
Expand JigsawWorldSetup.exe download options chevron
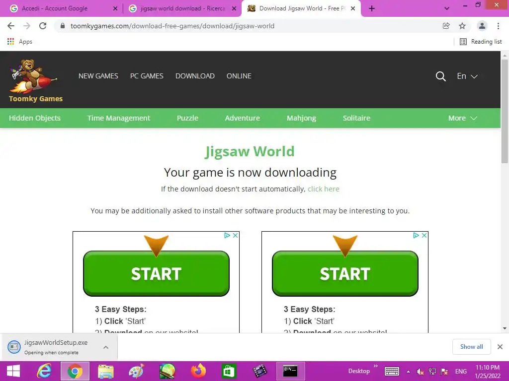click(x=106, y=347)
